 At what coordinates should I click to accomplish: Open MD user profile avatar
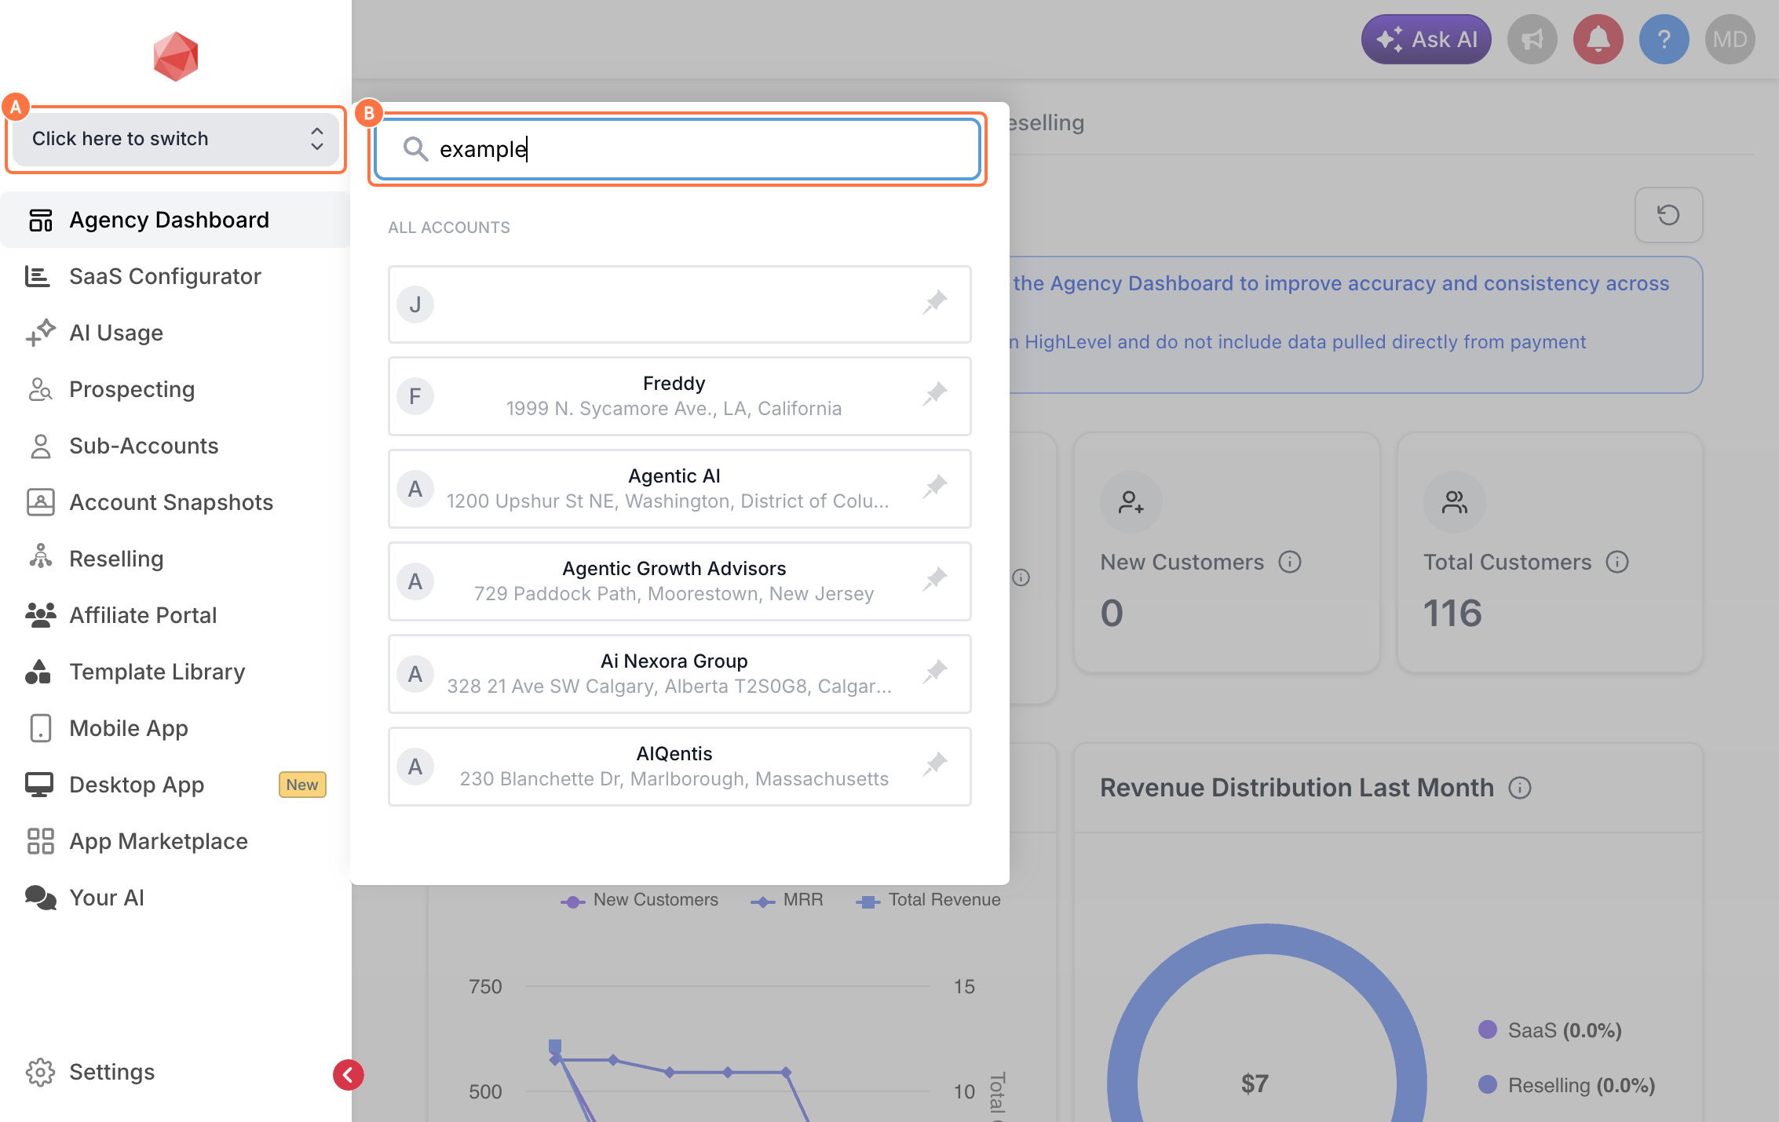click(x=1730, y=39)
